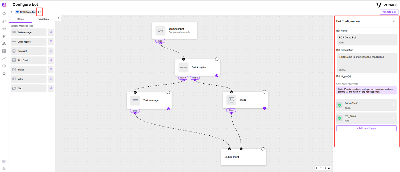
Task: Open the home icon in left sidebar
Action: pos(4,14)
